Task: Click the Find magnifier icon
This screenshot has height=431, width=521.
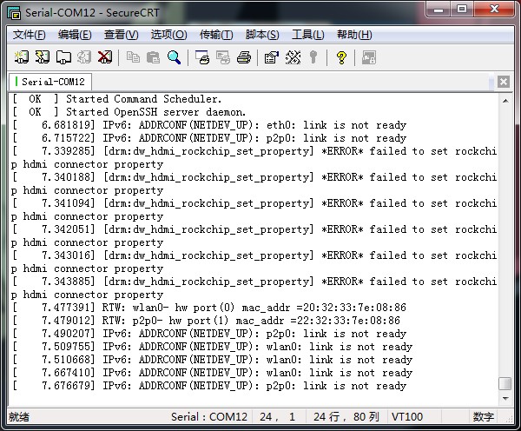Action: (x=175, y=57)
